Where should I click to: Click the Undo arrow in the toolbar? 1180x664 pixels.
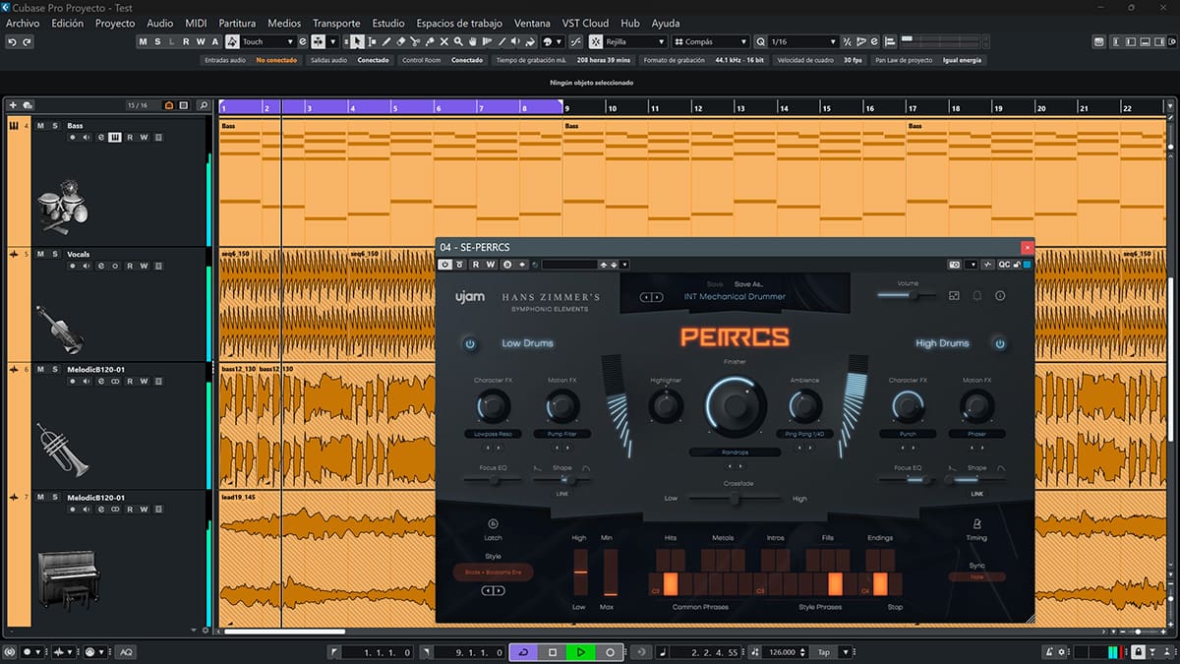click(x=12, y=42)
